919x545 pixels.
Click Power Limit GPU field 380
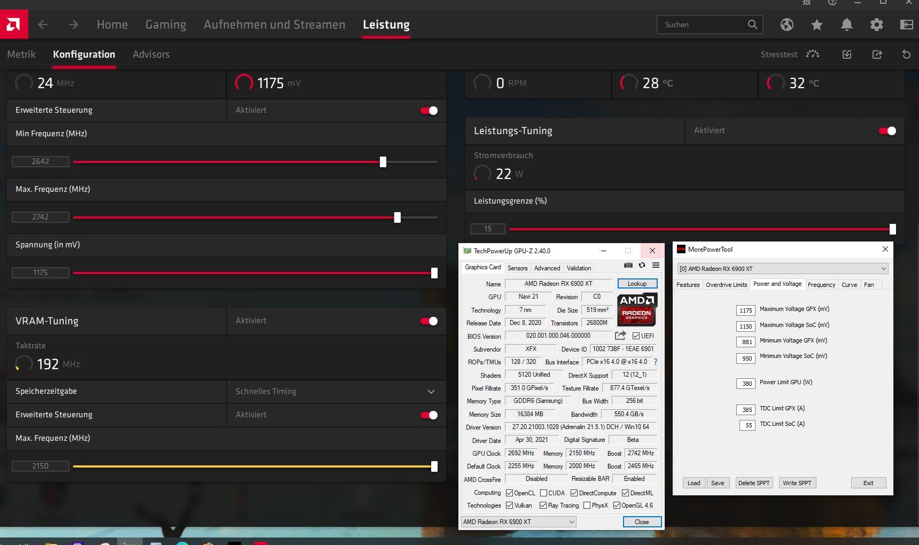[x=746, y=383]
